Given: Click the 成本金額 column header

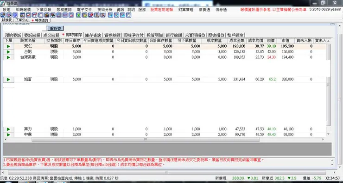Looking at the screenshot, I should point(236,41).
